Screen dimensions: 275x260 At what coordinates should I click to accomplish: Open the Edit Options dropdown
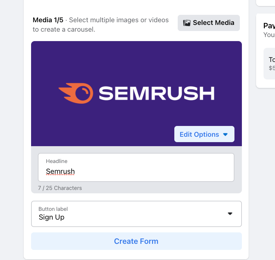(x=204, y=134)
